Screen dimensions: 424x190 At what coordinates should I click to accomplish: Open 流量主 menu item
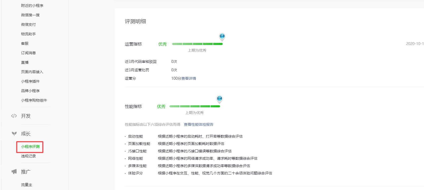tap(27, 185)
